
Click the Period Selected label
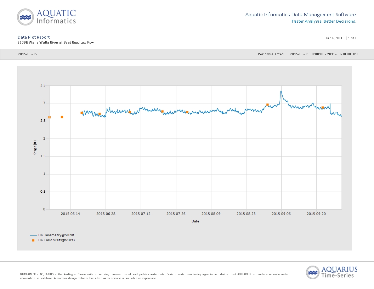pos(271,54)
